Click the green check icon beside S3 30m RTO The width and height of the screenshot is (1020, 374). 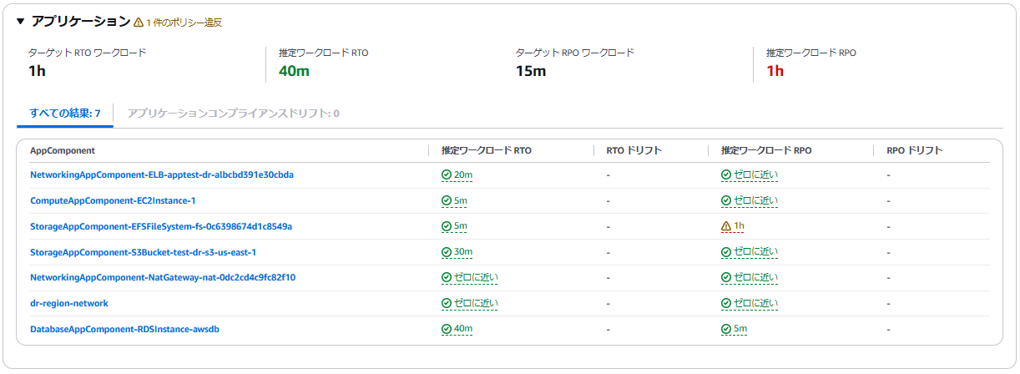pyautogui.click(x=447, y=252)
